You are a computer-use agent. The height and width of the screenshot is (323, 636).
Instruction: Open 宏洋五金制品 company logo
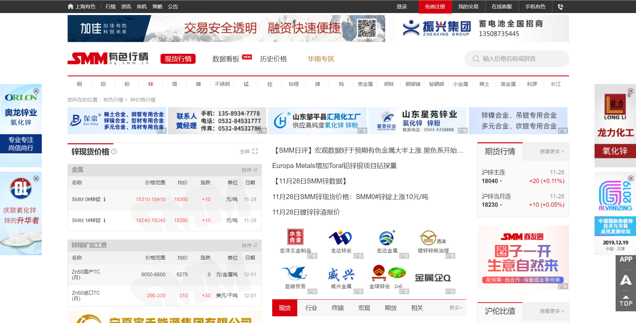(x=295, y=241)
